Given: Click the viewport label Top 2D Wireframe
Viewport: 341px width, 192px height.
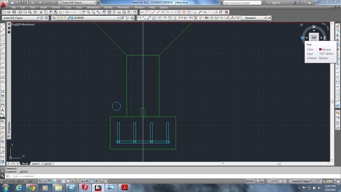Looking at the screenshot, I should pyautogui.click(x=23, y=24).
